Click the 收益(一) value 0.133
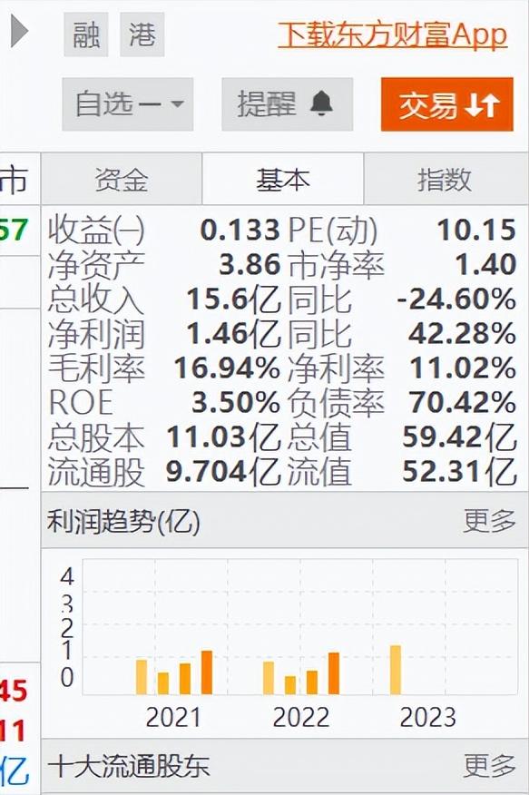The height and width of the screenshot is (795, 529). tap(240, 231)
